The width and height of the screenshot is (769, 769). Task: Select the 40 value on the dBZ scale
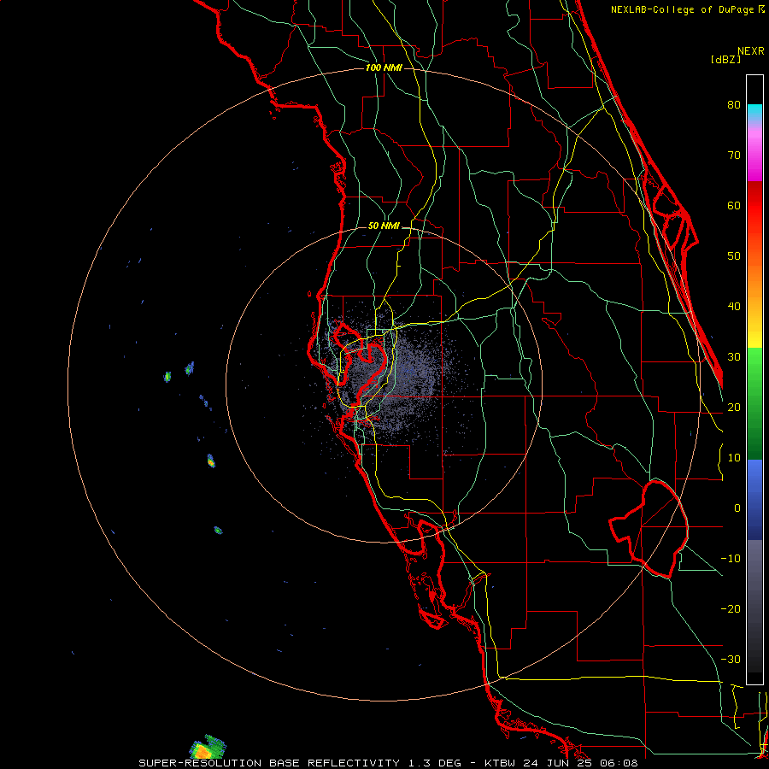point(734,307)
